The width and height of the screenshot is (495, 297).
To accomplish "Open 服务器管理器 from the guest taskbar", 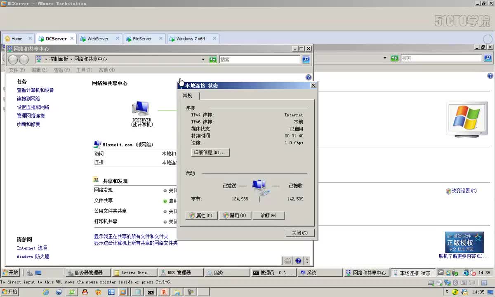I will point(88,273).
